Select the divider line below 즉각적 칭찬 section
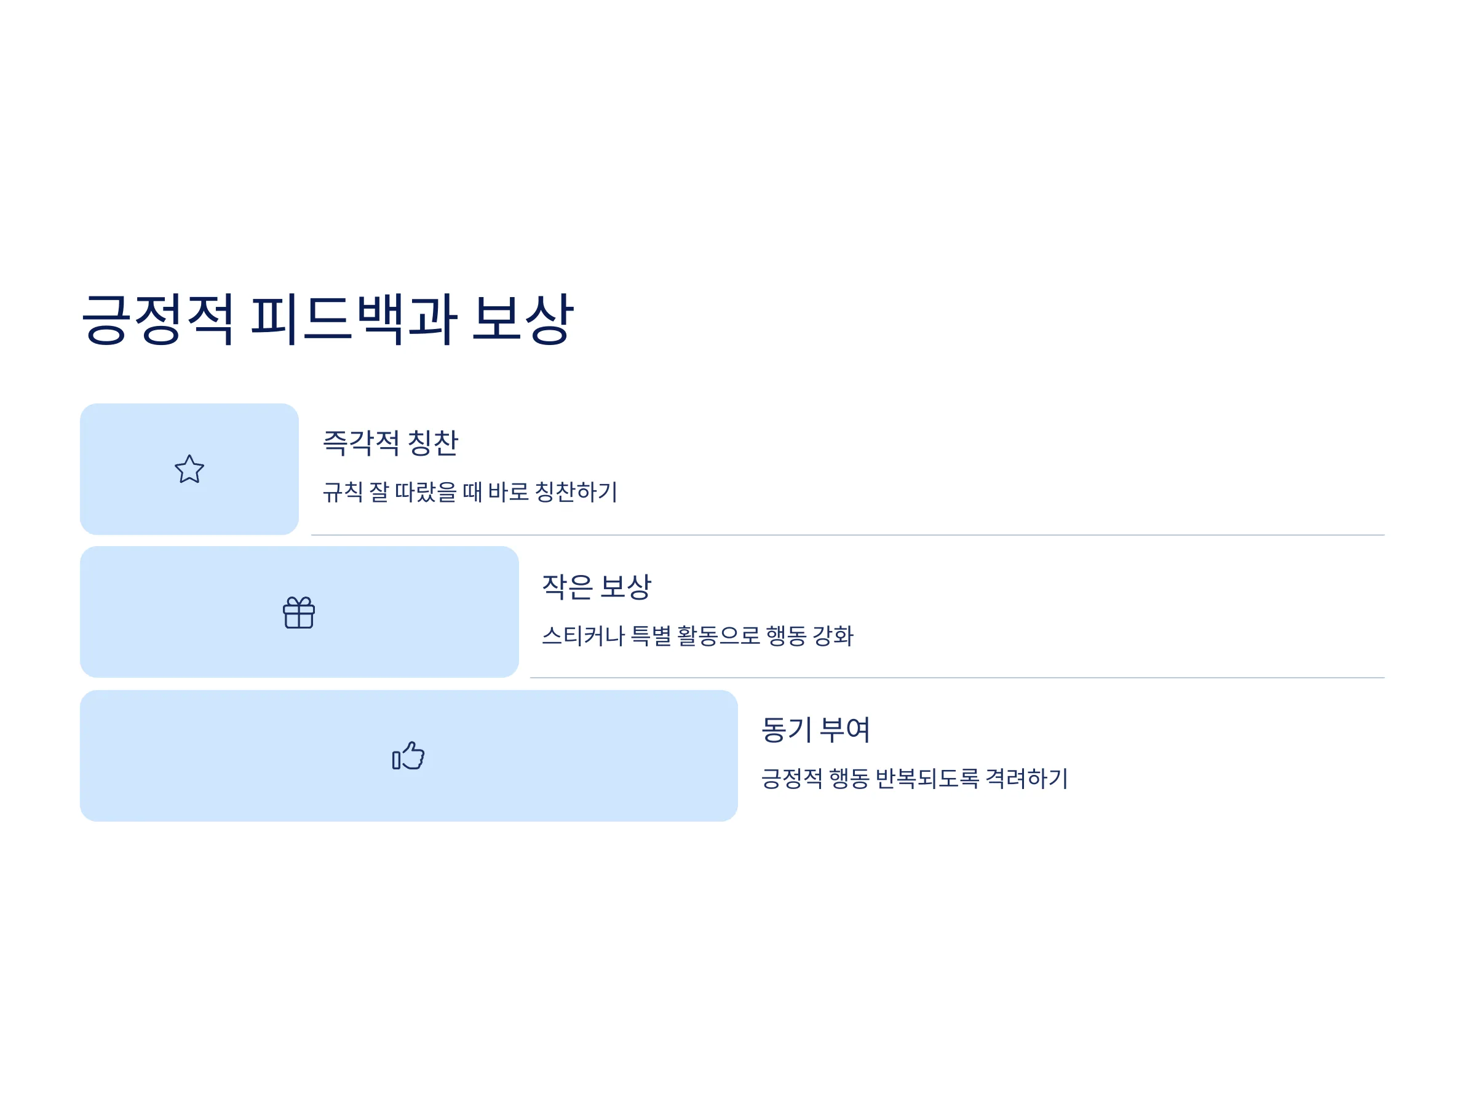1476x1107 pixels. (847, 535)
